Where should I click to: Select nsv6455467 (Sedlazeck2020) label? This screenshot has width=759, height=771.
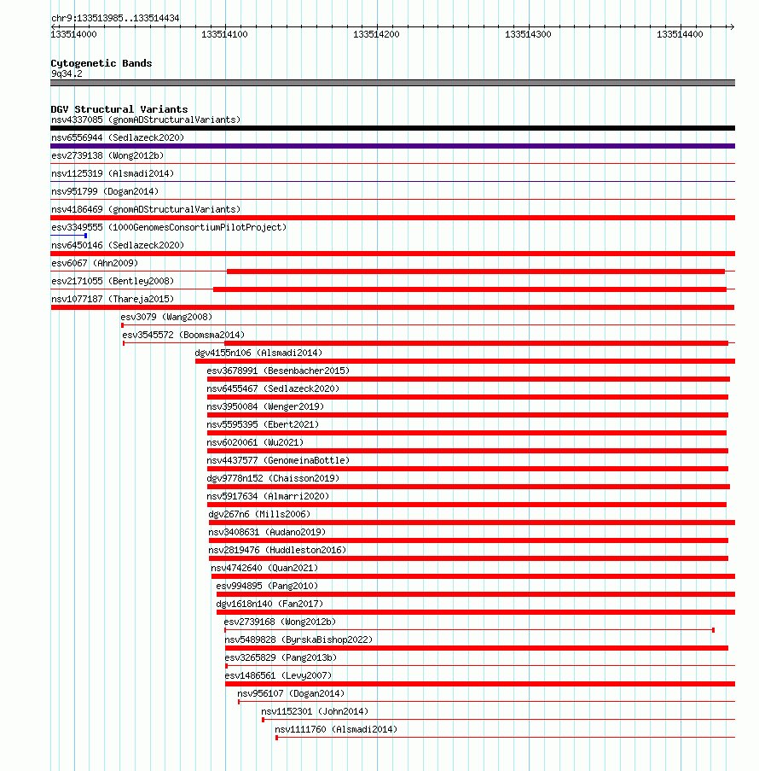(273, 389)
